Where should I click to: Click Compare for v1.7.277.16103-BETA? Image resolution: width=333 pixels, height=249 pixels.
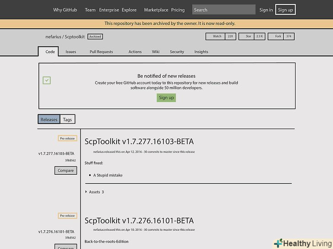[65, 170]
